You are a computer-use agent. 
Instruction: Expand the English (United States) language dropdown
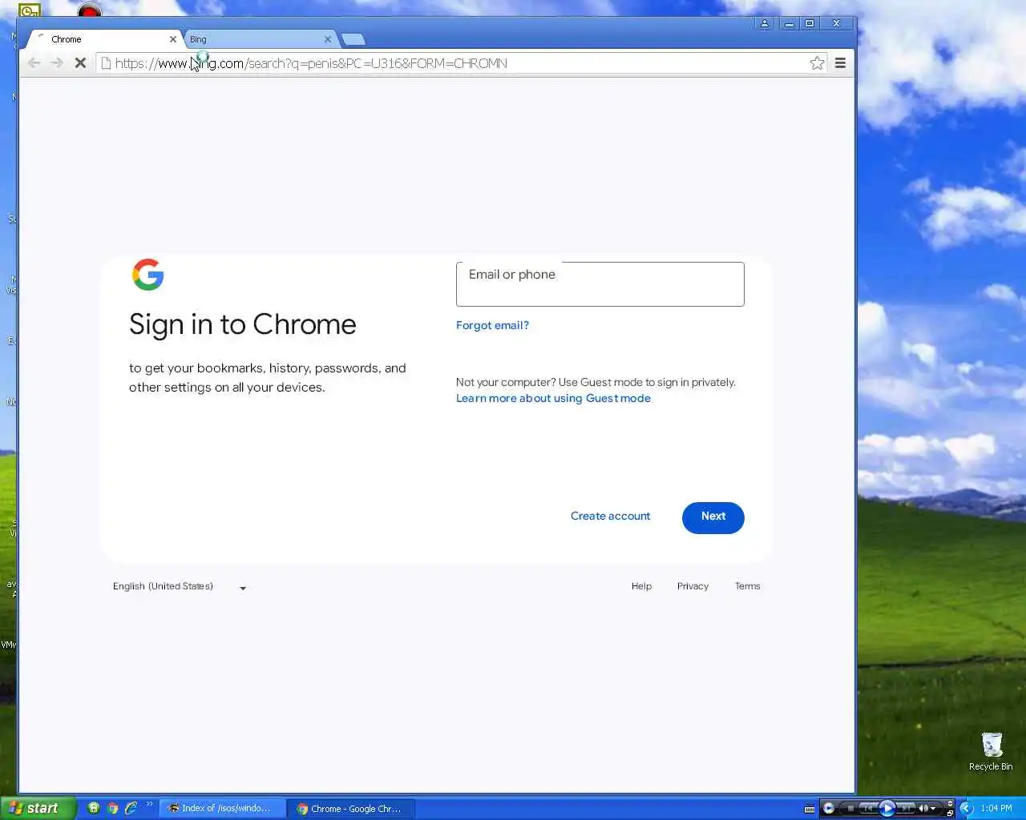180,587
